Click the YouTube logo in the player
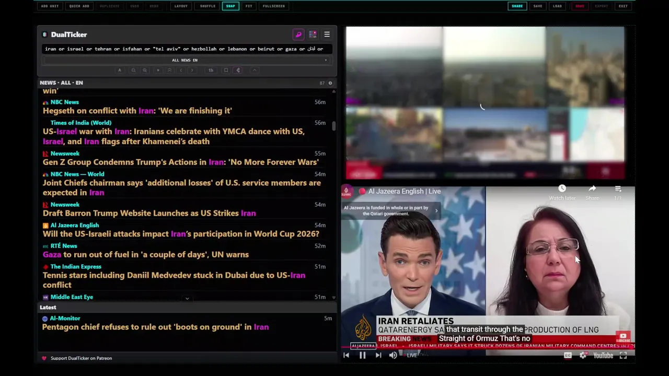This screenshot has height=376, width=669. tap(603, 355)
